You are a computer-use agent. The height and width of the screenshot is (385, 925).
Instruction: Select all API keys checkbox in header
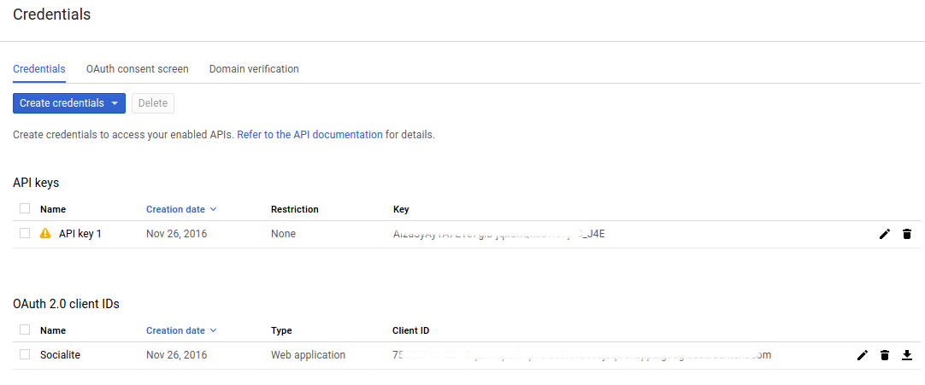[x=25, y=208]
